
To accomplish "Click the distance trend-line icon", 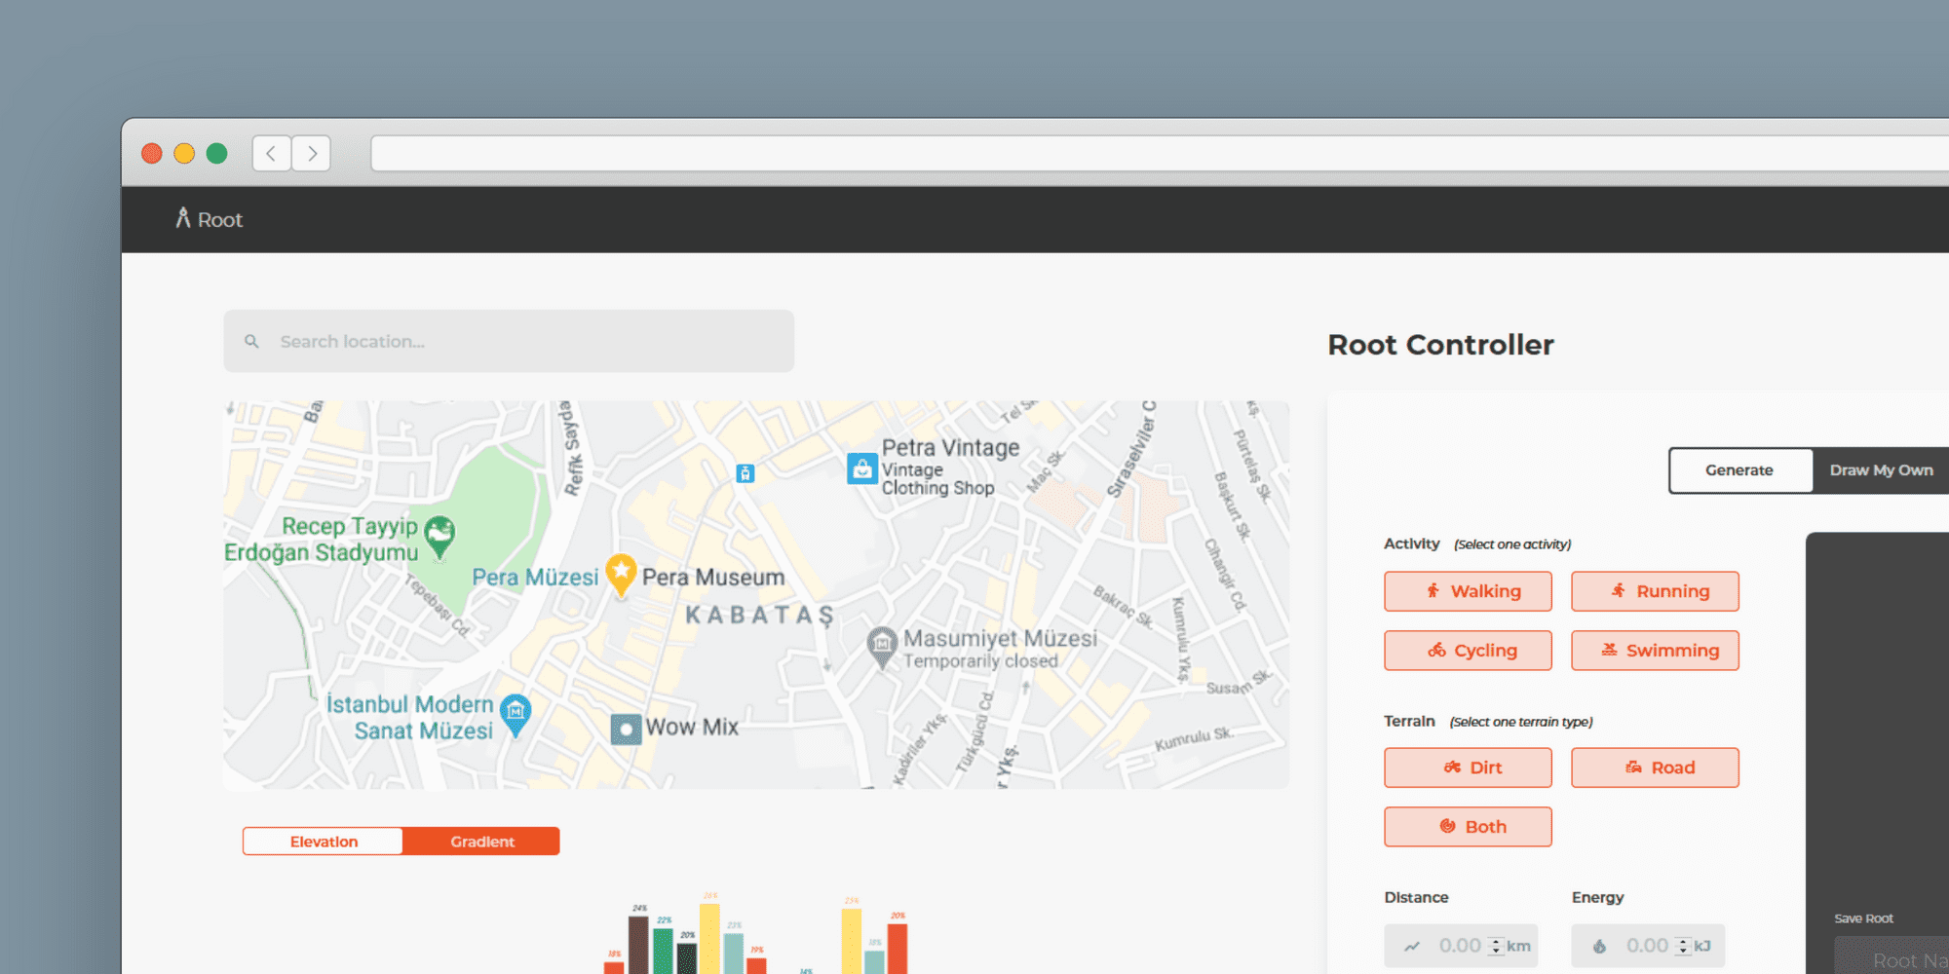I will click(1412, 946).
